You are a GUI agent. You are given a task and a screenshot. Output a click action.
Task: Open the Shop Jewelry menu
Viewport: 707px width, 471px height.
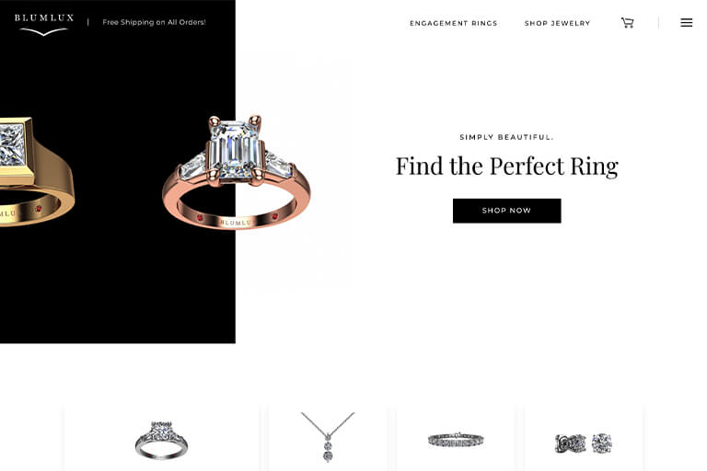(557, 23)
